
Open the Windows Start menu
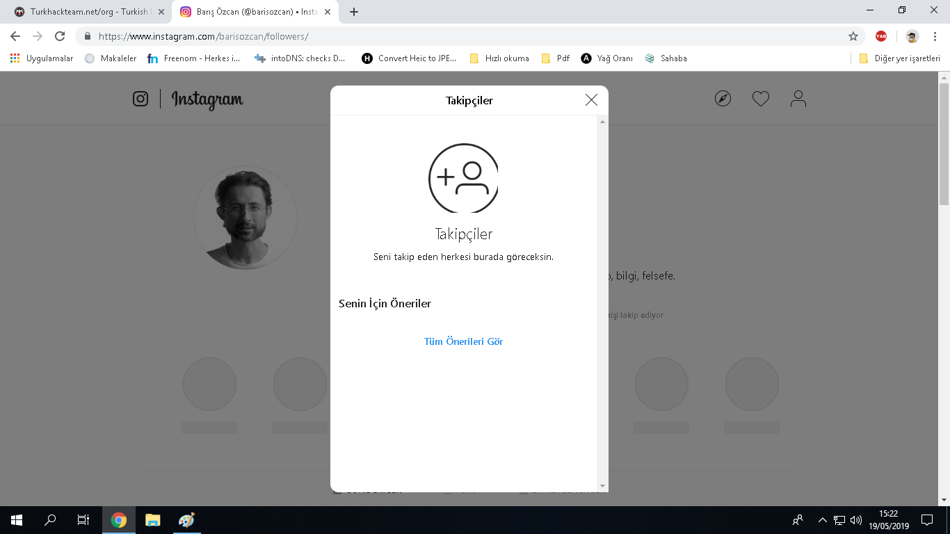17,520
